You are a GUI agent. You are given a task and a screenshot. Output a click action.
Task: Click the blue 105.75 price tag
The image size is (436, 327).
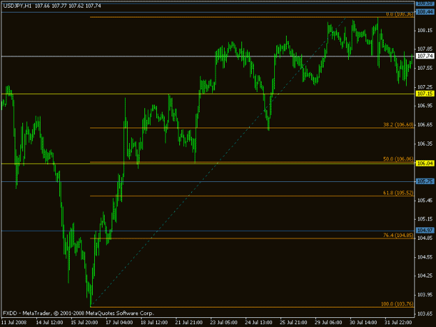[425, 181]
